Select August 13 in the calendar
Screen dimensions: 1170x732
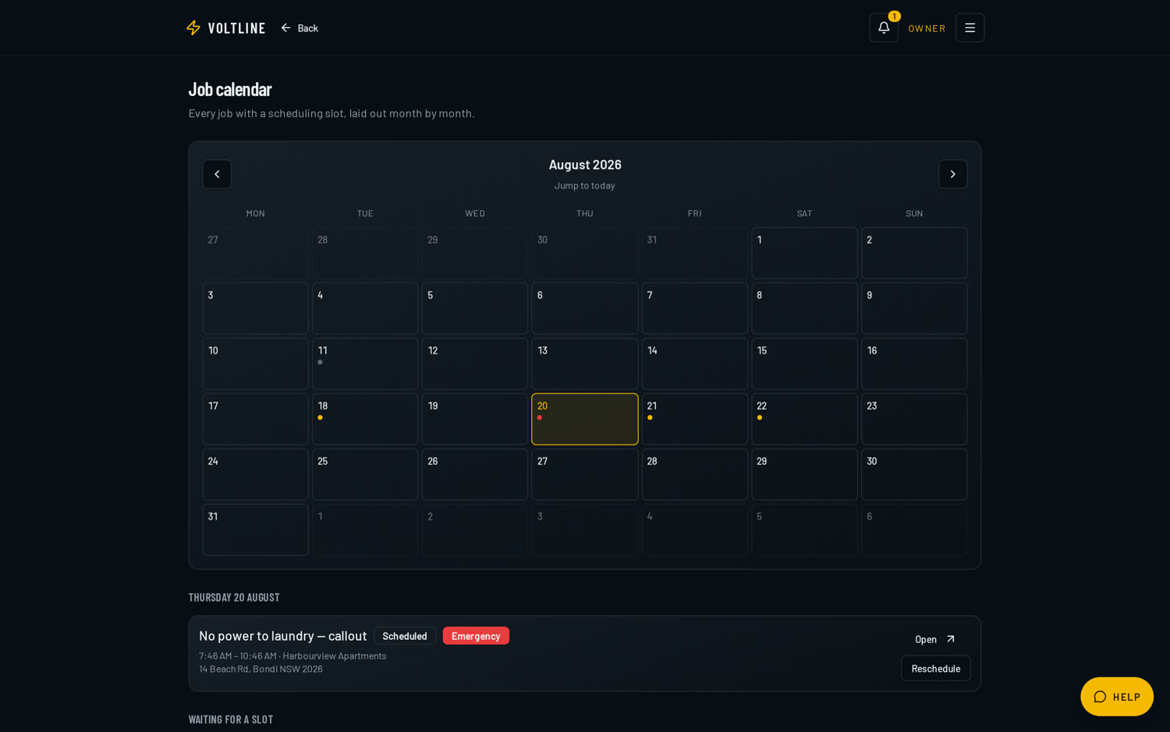coord(585,364)
